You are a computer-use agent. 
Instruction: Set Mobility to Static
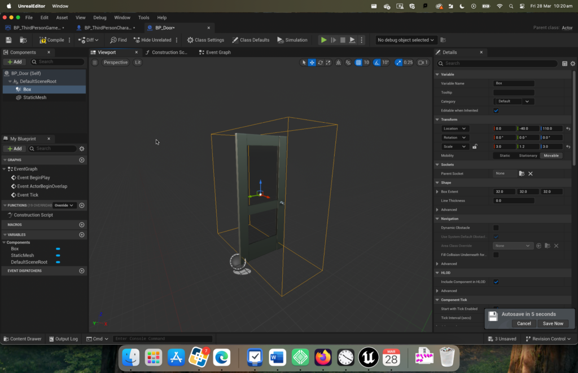point(505,156)
